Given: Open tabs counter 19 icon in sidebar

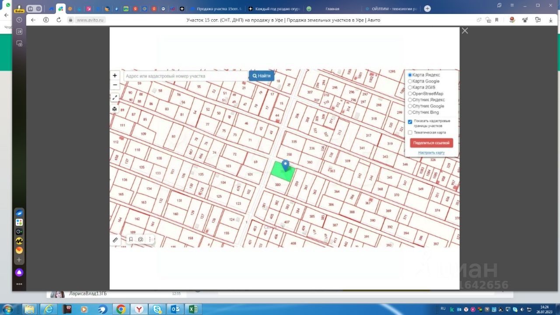Looking at the screenshot, I should coord(19,31).
